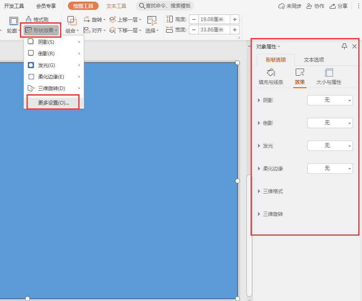Click the Group (组合) icon
The width and height of the screenshot is (362, 301).
(x=72, y=21)
